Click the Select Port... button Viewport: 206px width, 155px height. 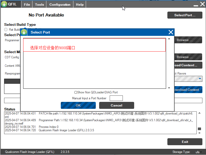click(x=185, y=15)
